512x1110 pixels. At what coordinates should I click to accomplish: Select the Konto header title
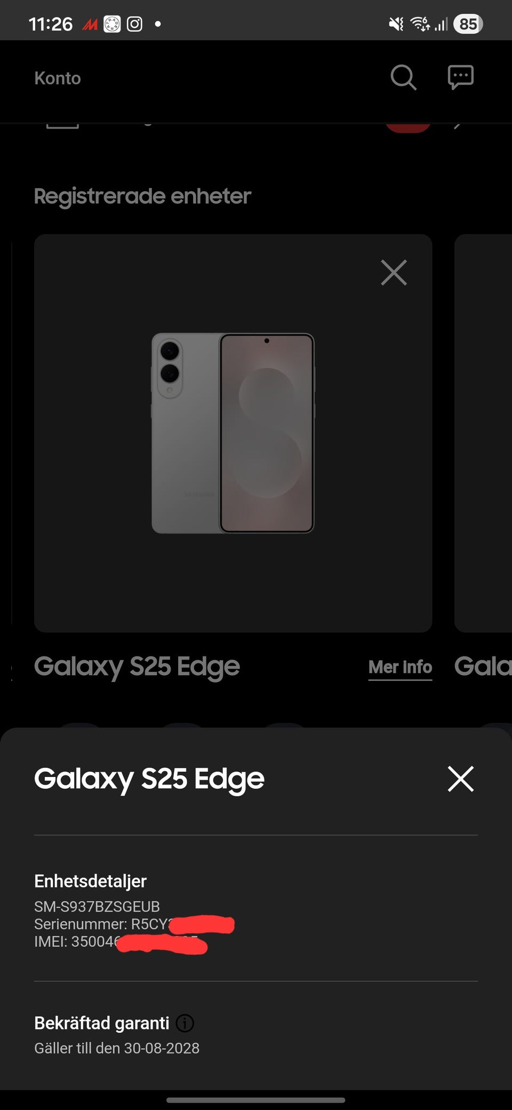click(x=58, y=78)
